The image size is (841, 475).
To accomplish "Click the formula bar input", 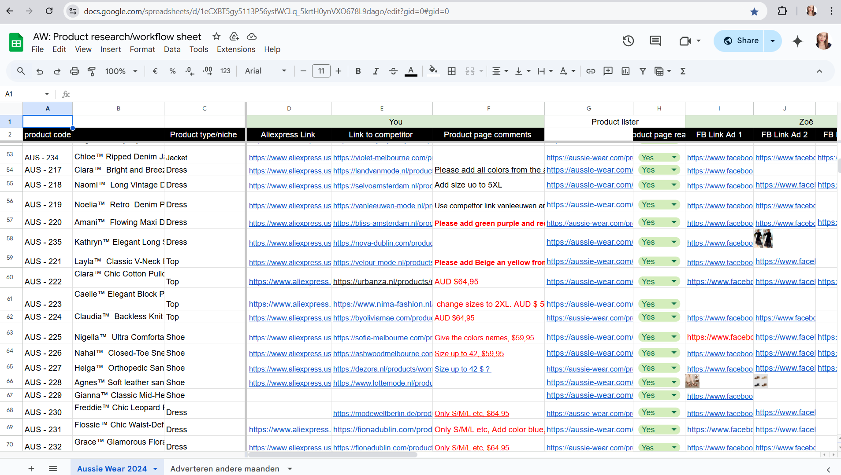I will [x=454, y=94].
